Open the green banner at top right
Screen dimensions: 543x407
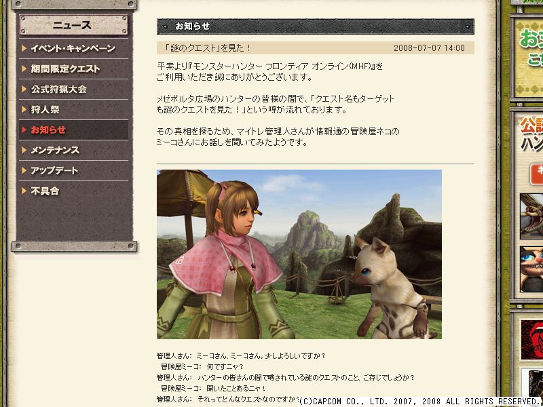(529, 58)
